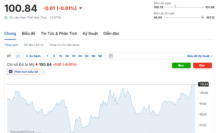Click the red Bán button

click(202, 65)
